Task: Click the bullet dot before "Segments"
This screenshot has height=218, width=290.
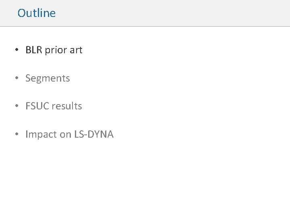Action: [x=17, y=78]
